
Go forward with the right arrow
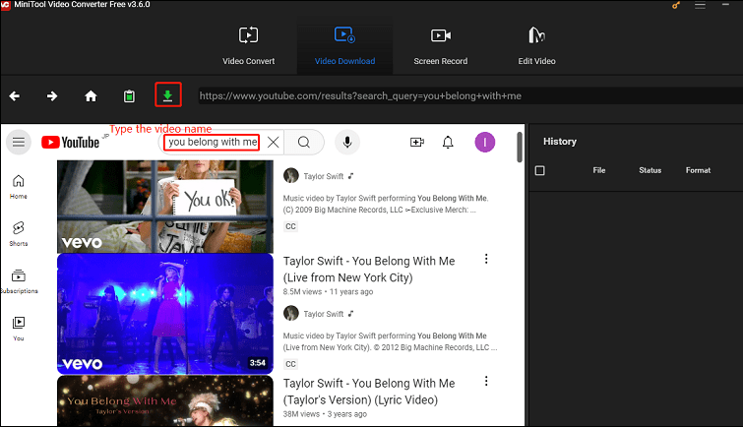[52, 96]
